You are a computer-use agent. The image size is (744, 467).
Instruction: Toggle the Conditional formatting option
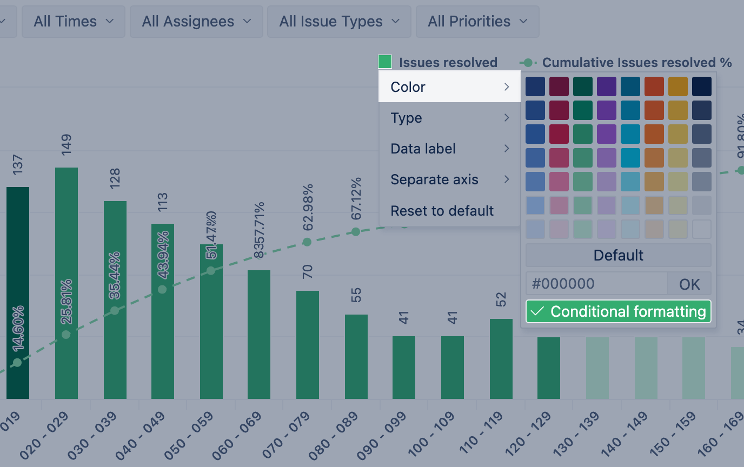[x=618, y=312]
